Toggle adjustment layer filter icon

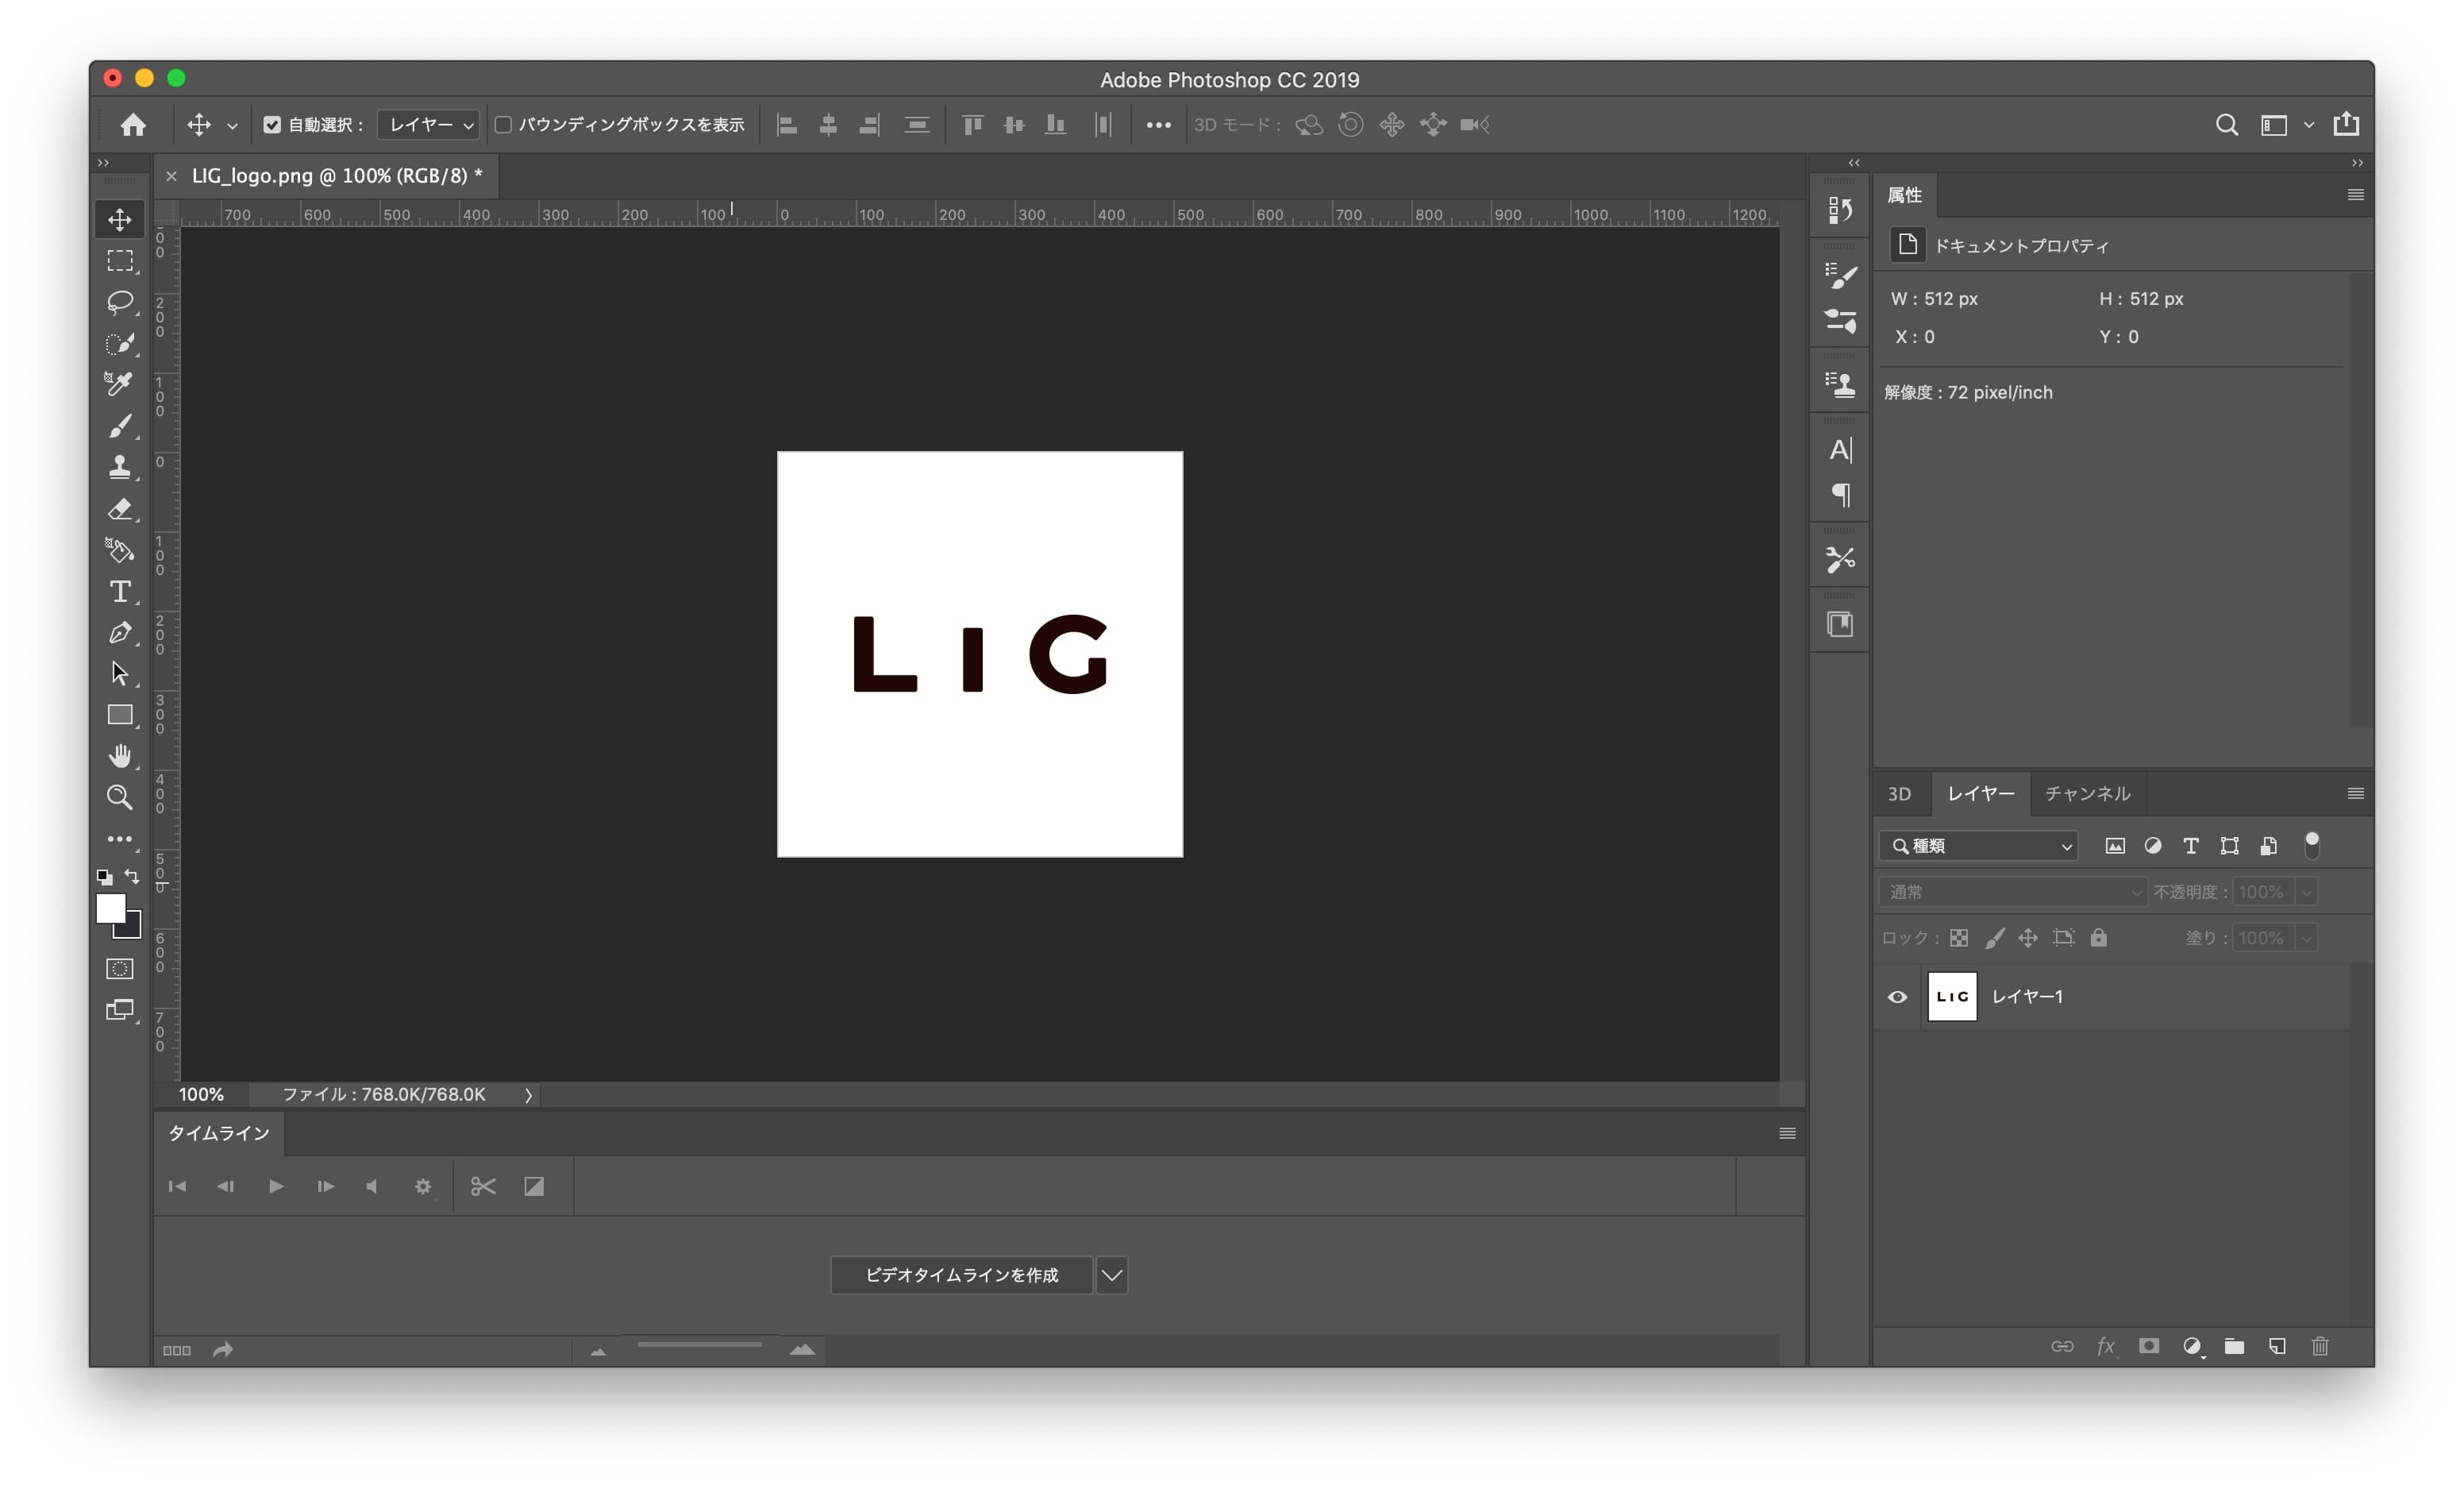pyautogui.click(x=2153, y=847)
